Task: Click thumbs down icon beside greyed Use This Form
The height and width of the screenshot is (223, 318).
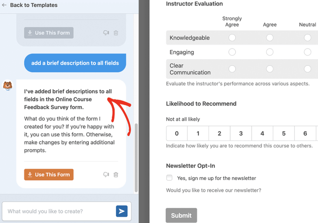Action: click(106, 33)
